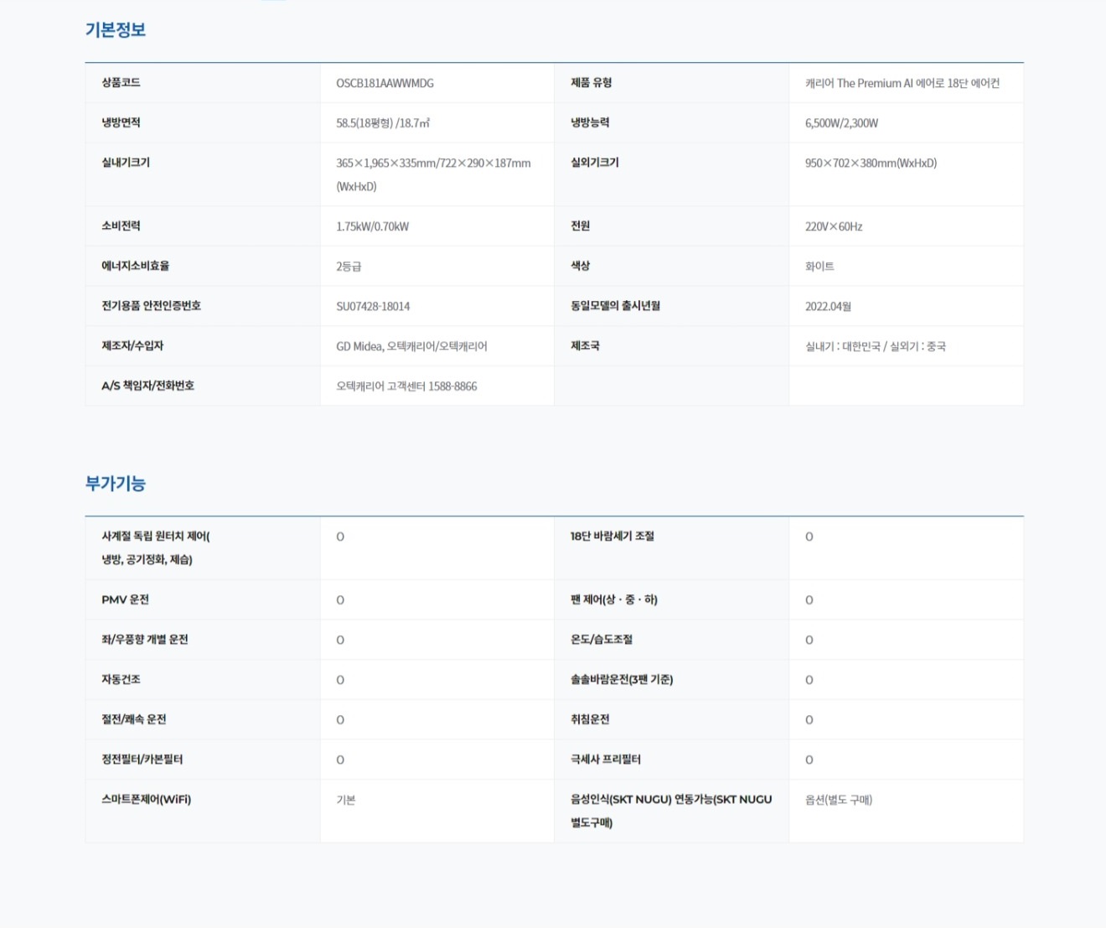Click the 실내기크기 label
Screen dimensions: 1106x928
[126, 162]
